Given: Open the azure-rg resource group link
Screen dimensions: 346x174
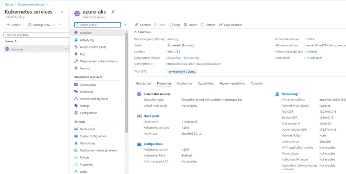Looking at the screenshot, I should click(173, 39).
